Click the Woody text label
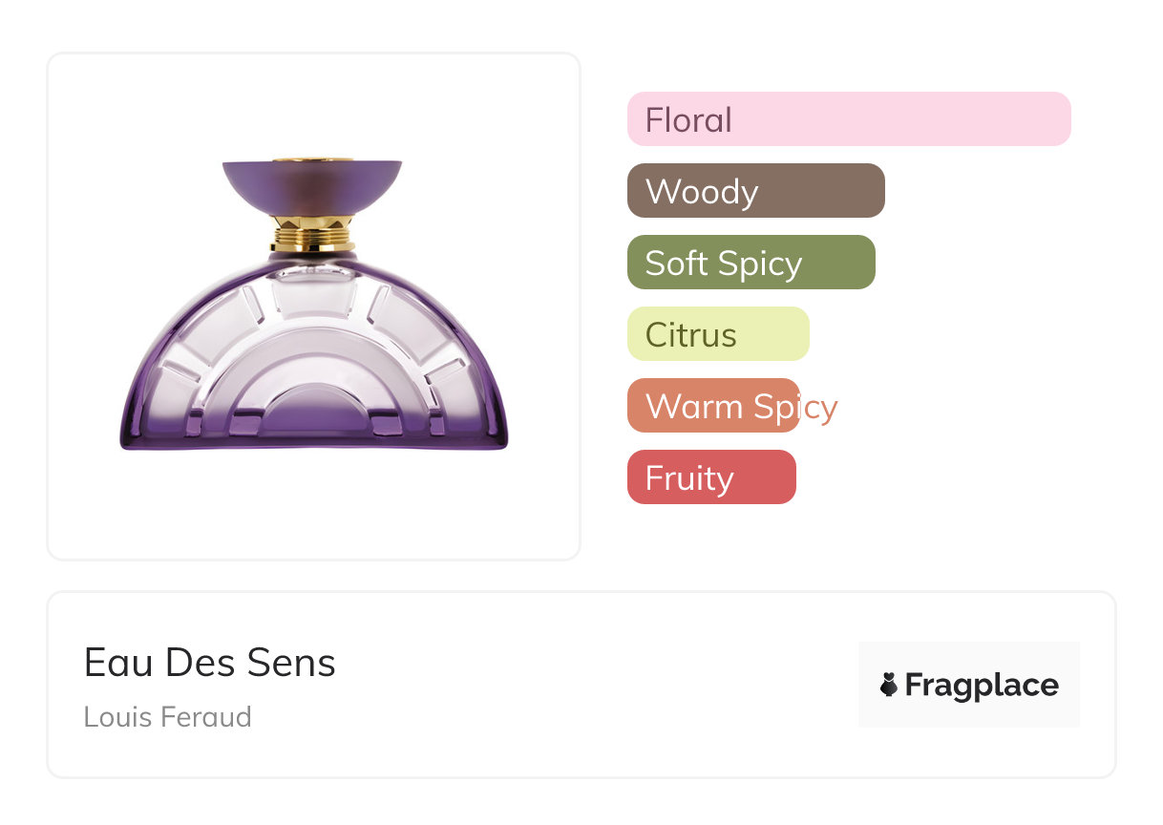This screenshot has width=1163, height=825. (x=702, y=192)
